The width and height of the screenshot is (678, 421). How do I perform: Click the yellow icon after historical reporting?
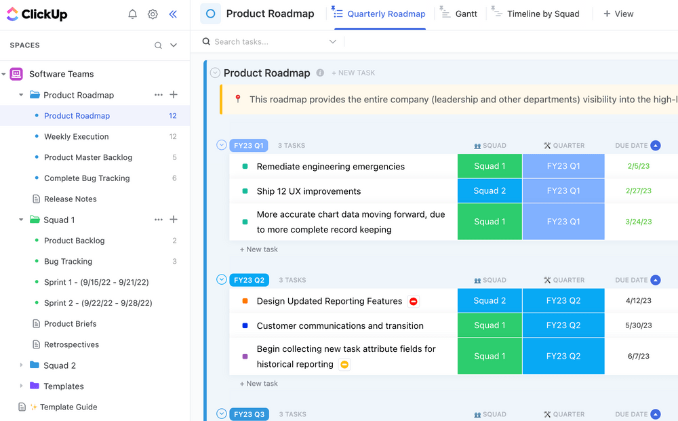point(344,364)
